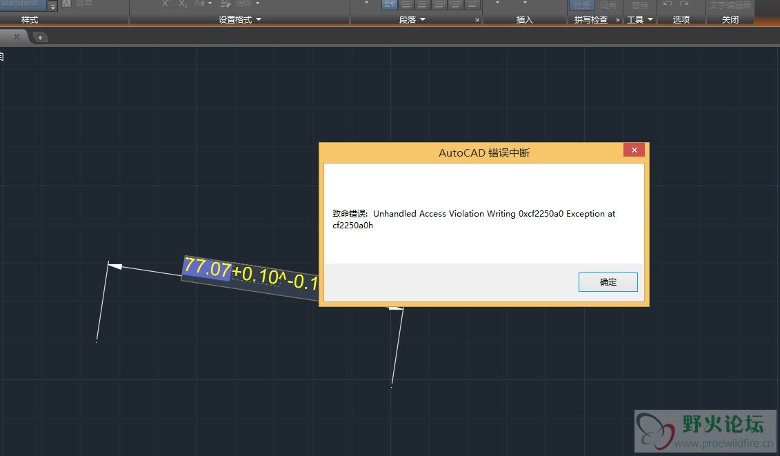Click the 样式 panel label
780x456 pixels.
[x=30, y=19]
